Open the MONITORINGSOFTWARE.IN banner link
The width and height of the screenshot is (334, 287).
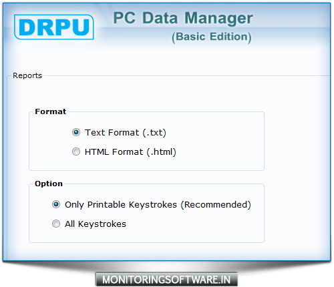pos(166,280)
